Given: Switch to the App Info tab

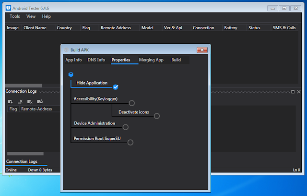Looking at the screenshot, I should [x=73, y=60].
